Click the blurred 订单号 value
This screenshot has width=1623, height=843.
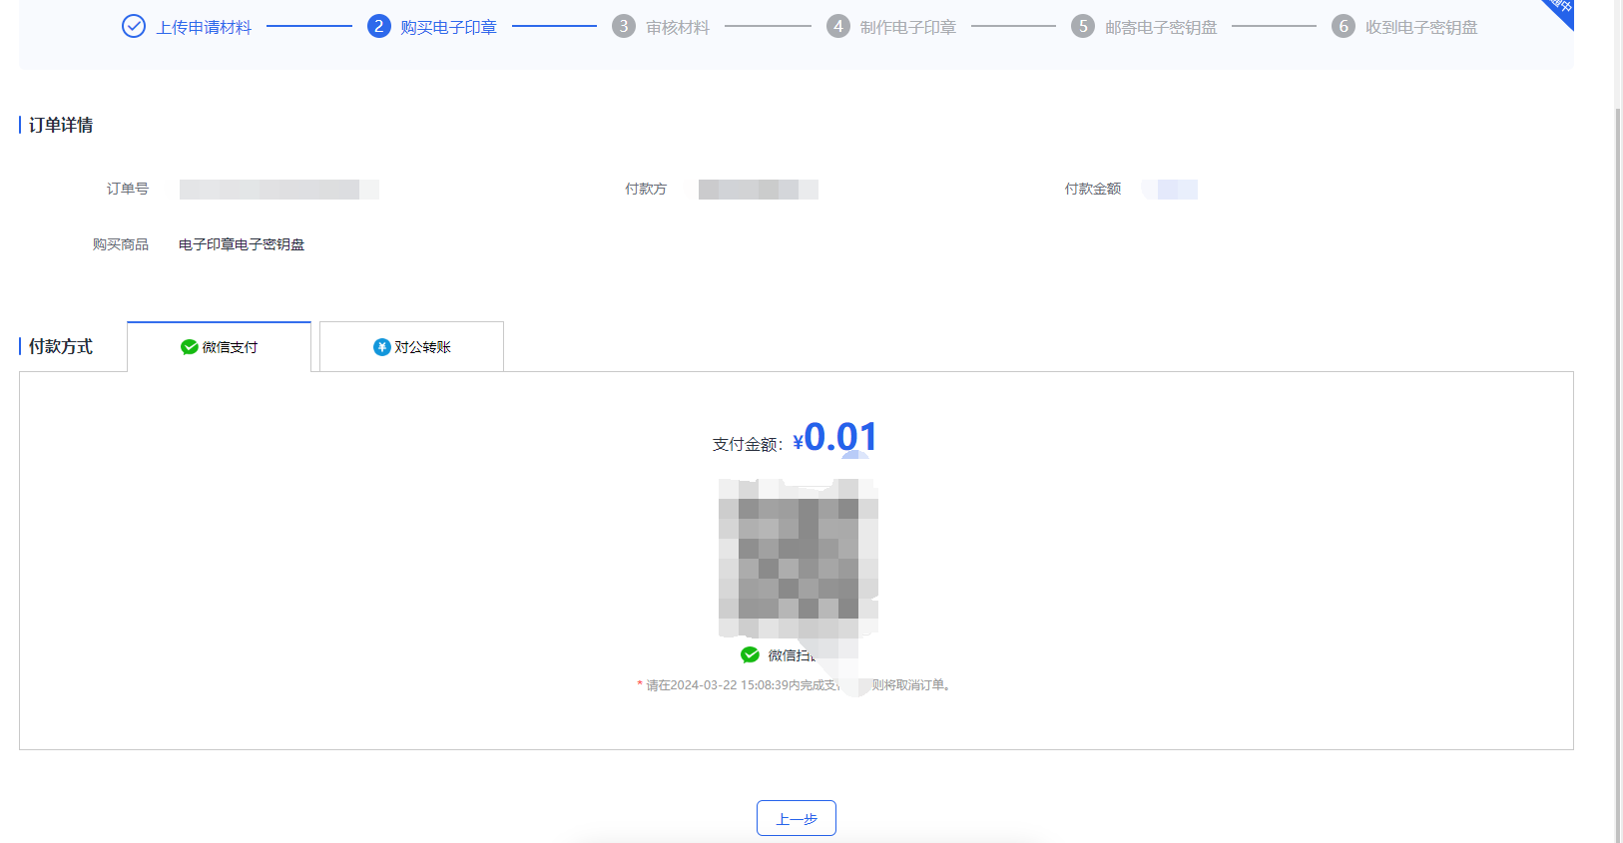point(279,190)
